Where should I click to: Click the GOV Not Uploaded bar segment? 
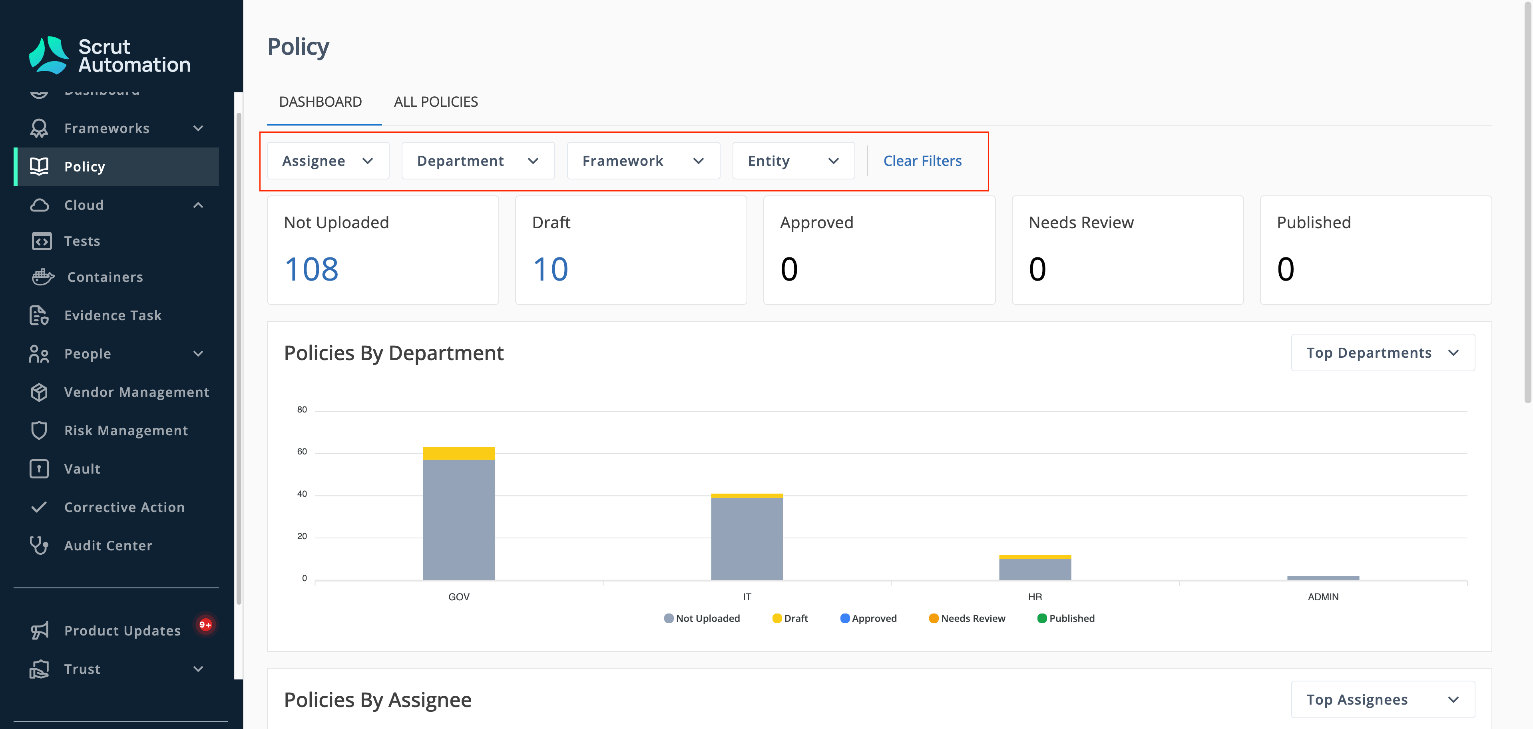pyautogui.click(x=459, y=520)
